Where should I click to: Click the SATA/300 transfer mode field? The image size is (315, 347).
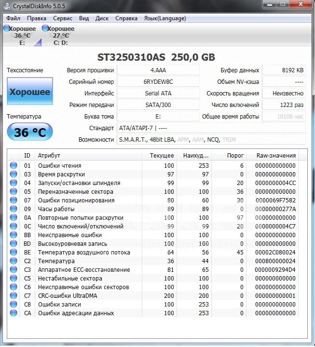click(158, 105)
